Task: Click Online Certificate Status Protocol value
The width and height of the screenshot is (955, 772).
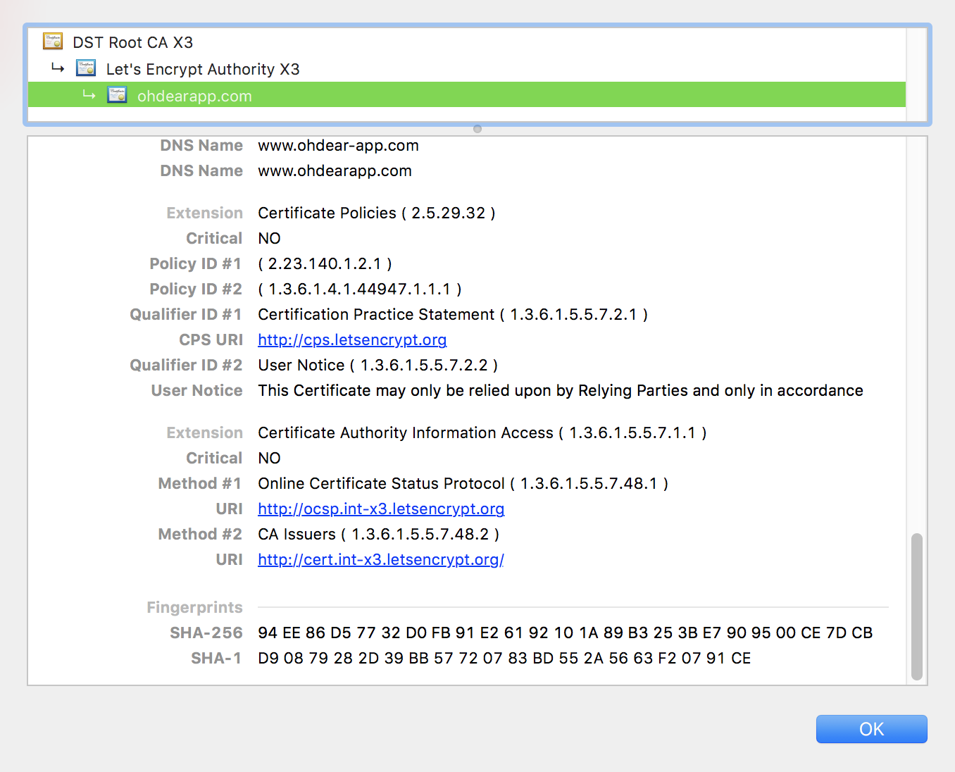Action: (x=463, y=484)
